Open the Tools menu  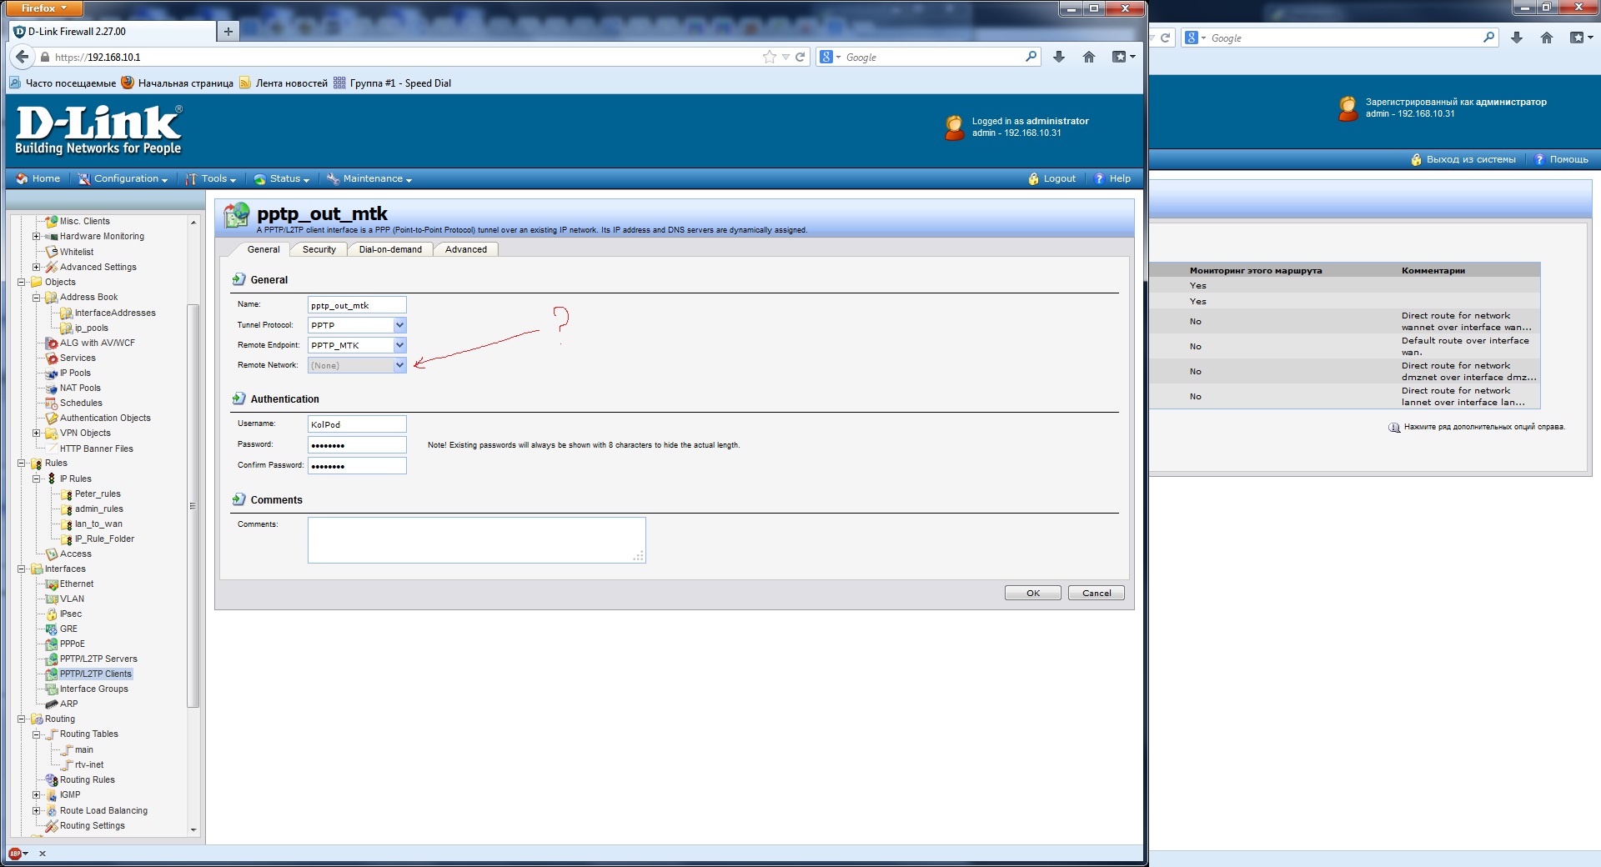[x=211, y=178]
